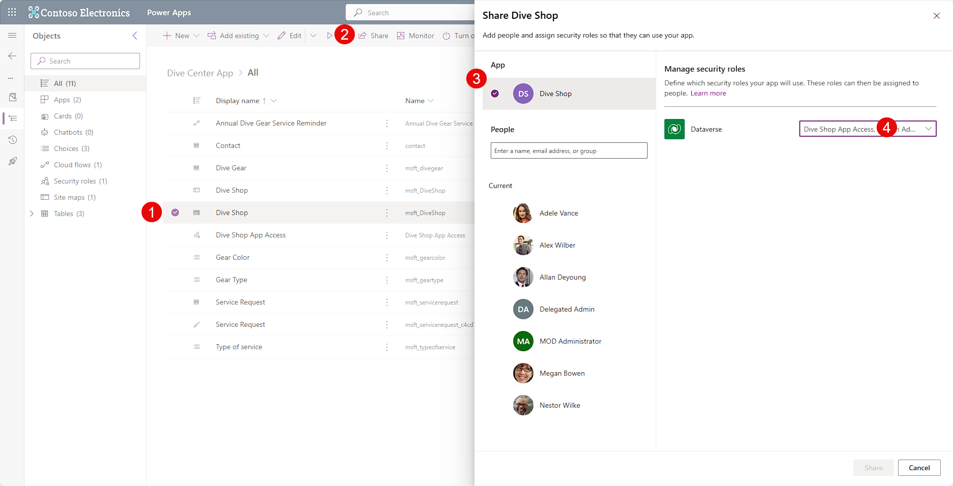953x486 pixels.
Task: Open the Pages icon in left rail
Action: 13,97
